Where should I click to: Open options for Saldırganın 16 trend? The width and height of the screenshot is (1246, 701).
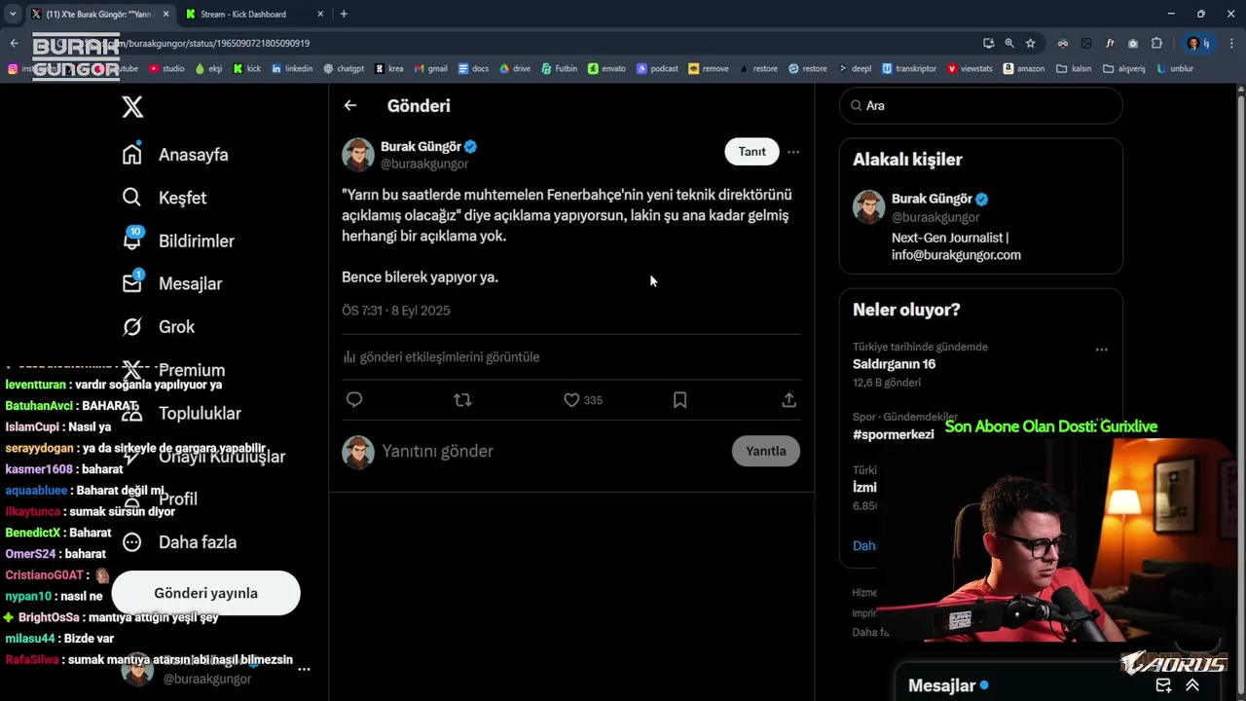tap(1101, 350)
